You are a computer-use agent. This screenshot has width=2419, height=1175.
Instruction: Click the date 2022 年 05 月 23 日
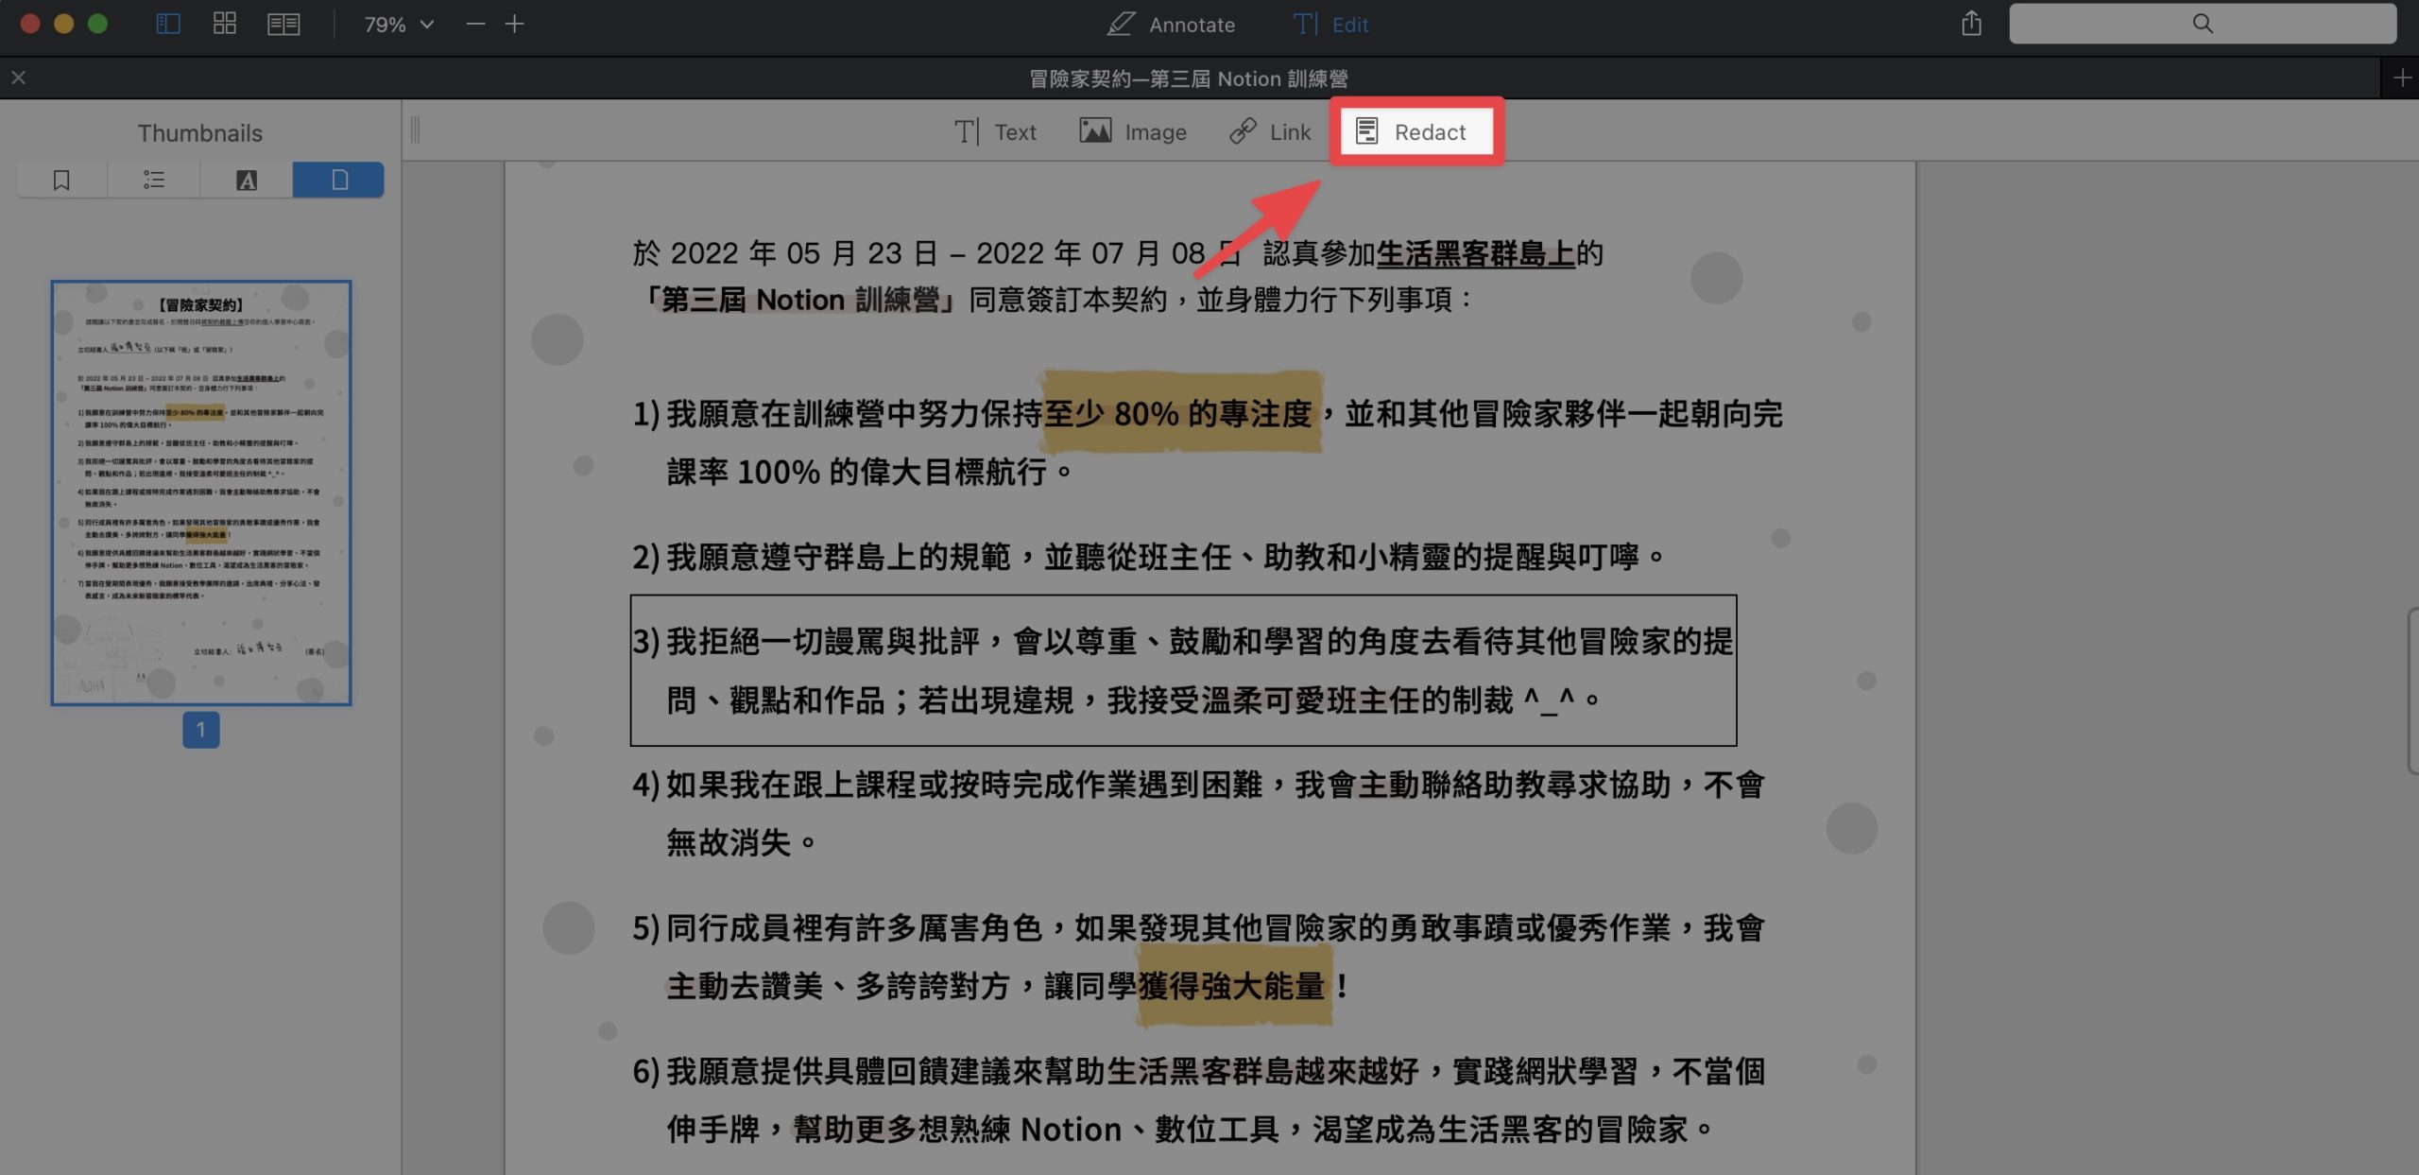[x=804, y=253]
